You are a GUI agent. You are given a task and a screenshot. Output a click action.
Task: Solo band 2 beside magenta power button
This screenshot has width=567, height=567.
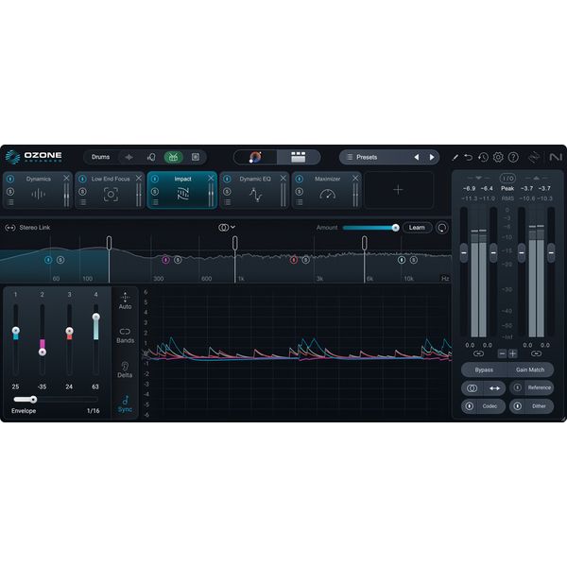178,260
